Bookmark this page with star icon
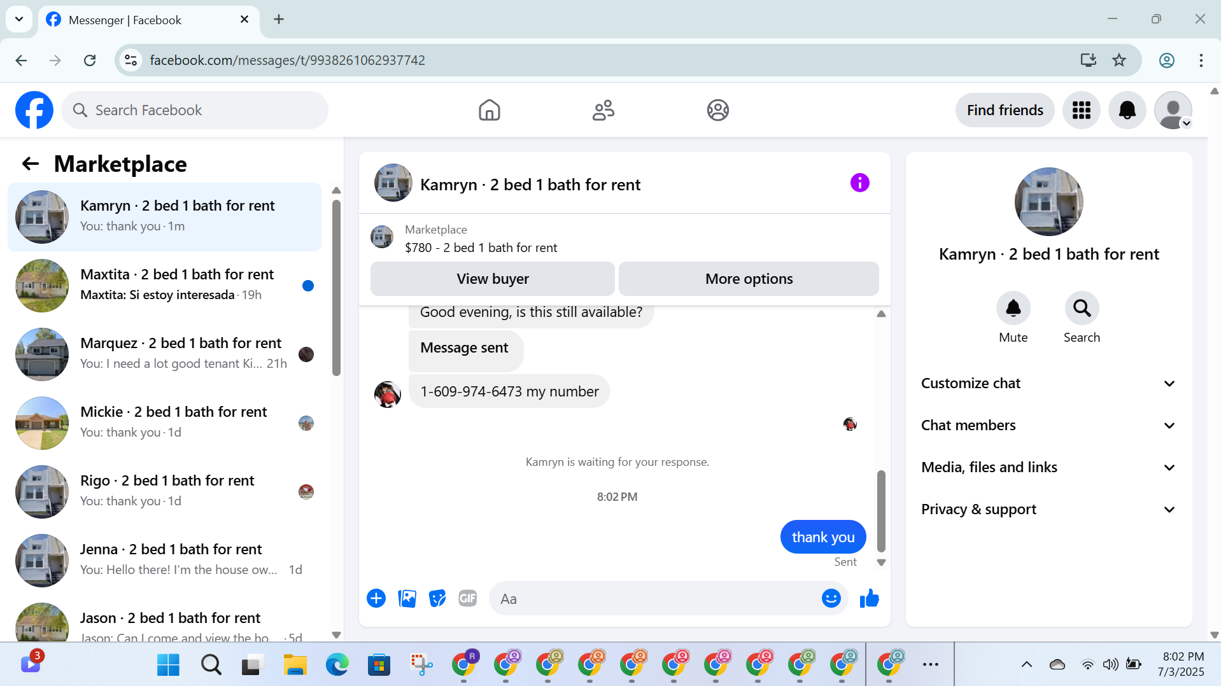1221x686 pixels. (x=1119, y=60)
